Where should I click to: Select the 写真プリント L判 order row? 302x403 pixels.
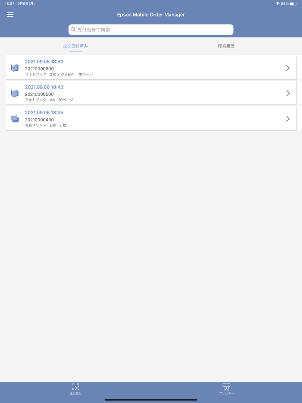click(x=129, y=118)
